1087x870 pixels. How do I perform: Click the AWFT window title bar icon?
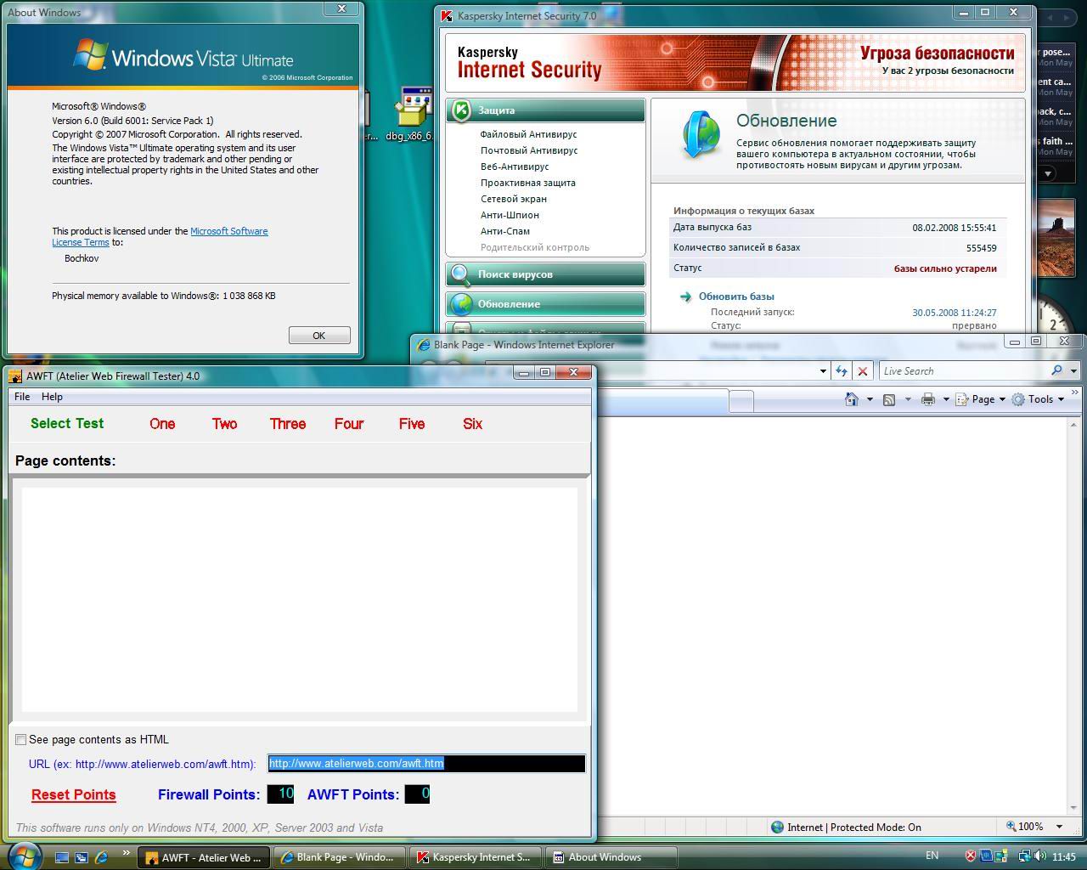[15, 376]
